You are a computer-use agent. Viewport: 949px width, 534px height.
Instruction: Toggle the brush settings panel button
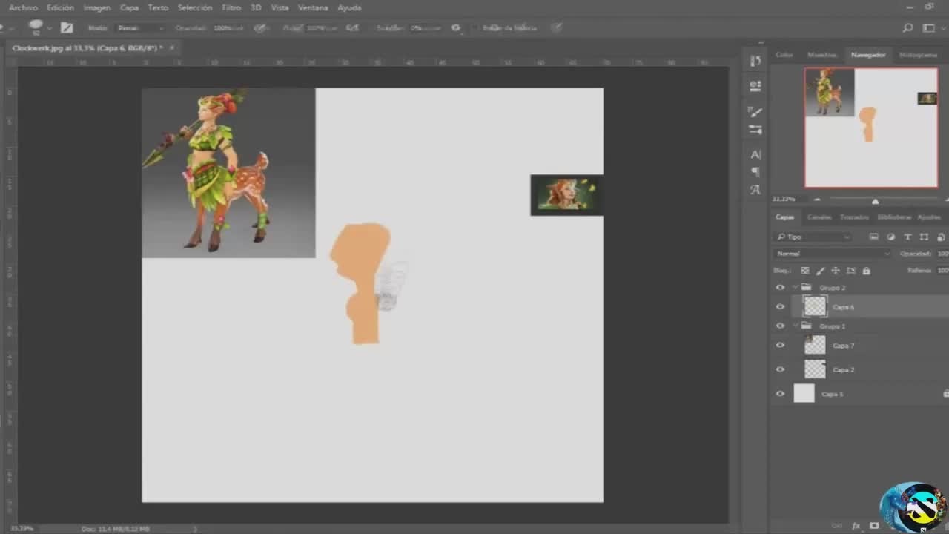click(67, 27)
